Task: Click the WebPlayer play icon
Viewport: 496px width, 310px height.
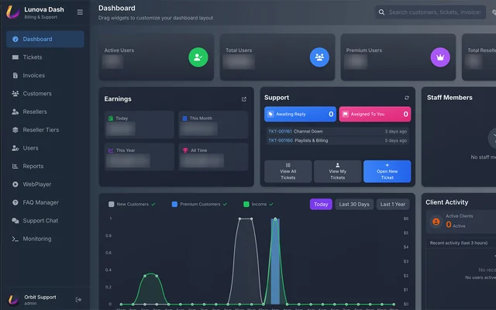Action: pyautogui.click(x=15, y=184)
